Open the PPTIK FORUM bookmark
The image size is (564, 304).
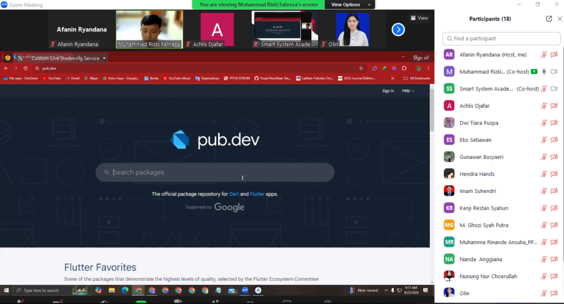click(237, 78)
